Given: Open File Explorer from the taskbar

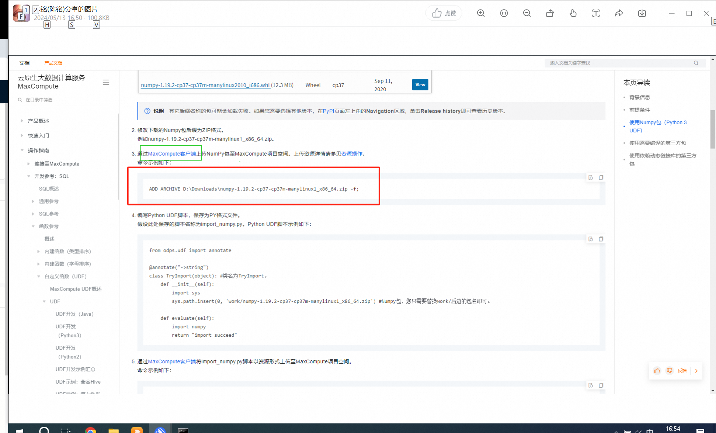Looking at the screenshot, I should 114,430.
